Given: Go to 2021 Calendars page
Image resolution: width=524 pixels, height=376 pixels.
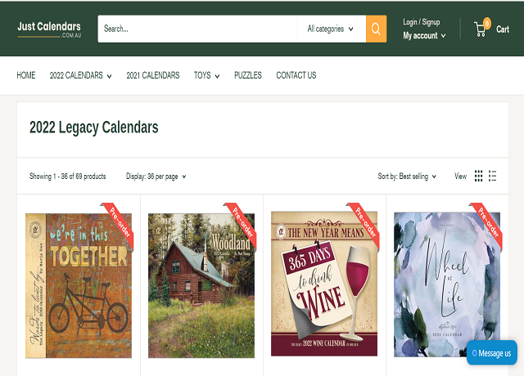Looking at the screenshot, I should pyautogui.click(x=153, y=75).
